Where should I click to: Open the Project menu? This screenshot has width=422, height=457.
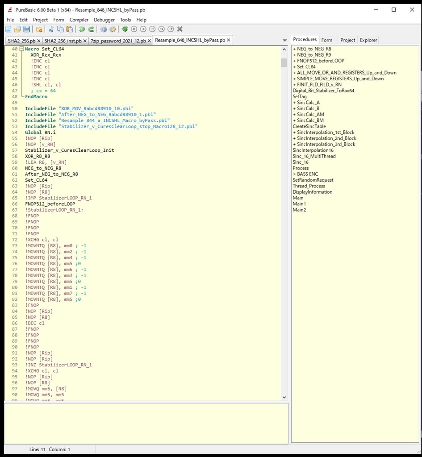point(40,20)
